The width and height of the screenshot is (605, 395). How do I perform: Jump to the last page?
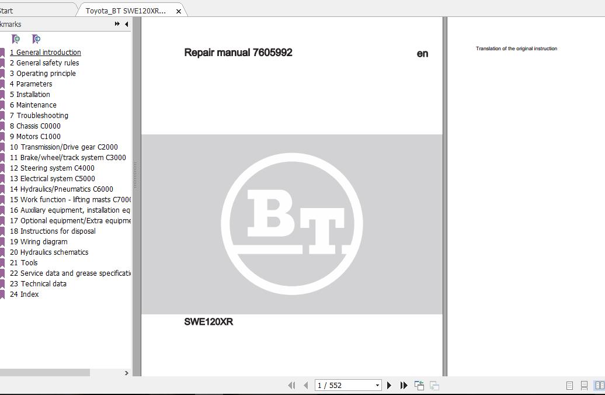tap(404, 385)
